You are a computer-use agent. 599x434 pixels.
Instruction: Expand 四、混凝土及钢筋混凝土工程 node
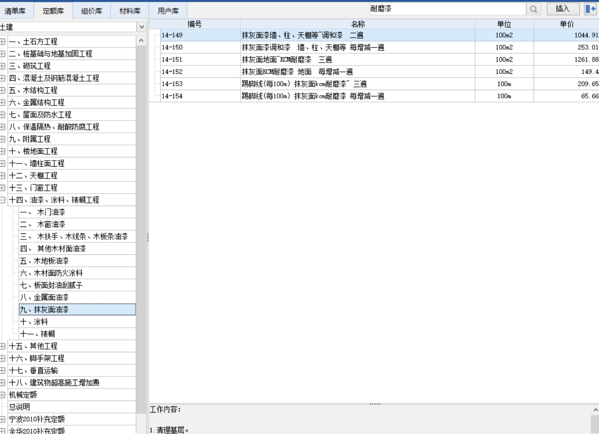pos(3,78)
